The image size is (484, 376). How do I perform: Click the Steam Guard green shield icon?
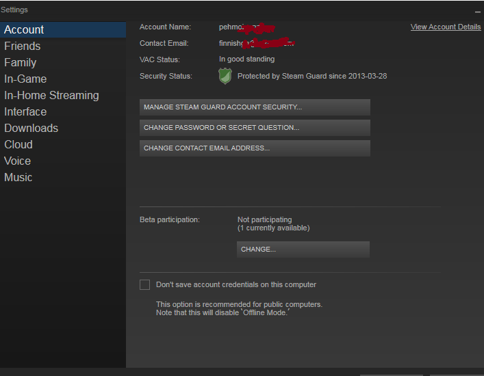click(225, 76)
